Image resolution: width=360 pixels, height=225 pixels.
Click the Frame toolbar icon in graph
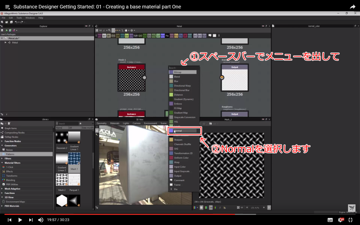(x=214, y=36)
